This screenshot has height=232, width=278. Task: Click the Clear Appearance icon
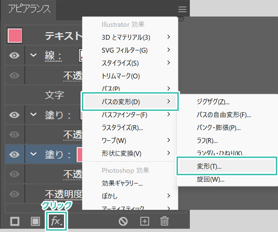click(123, 221)
